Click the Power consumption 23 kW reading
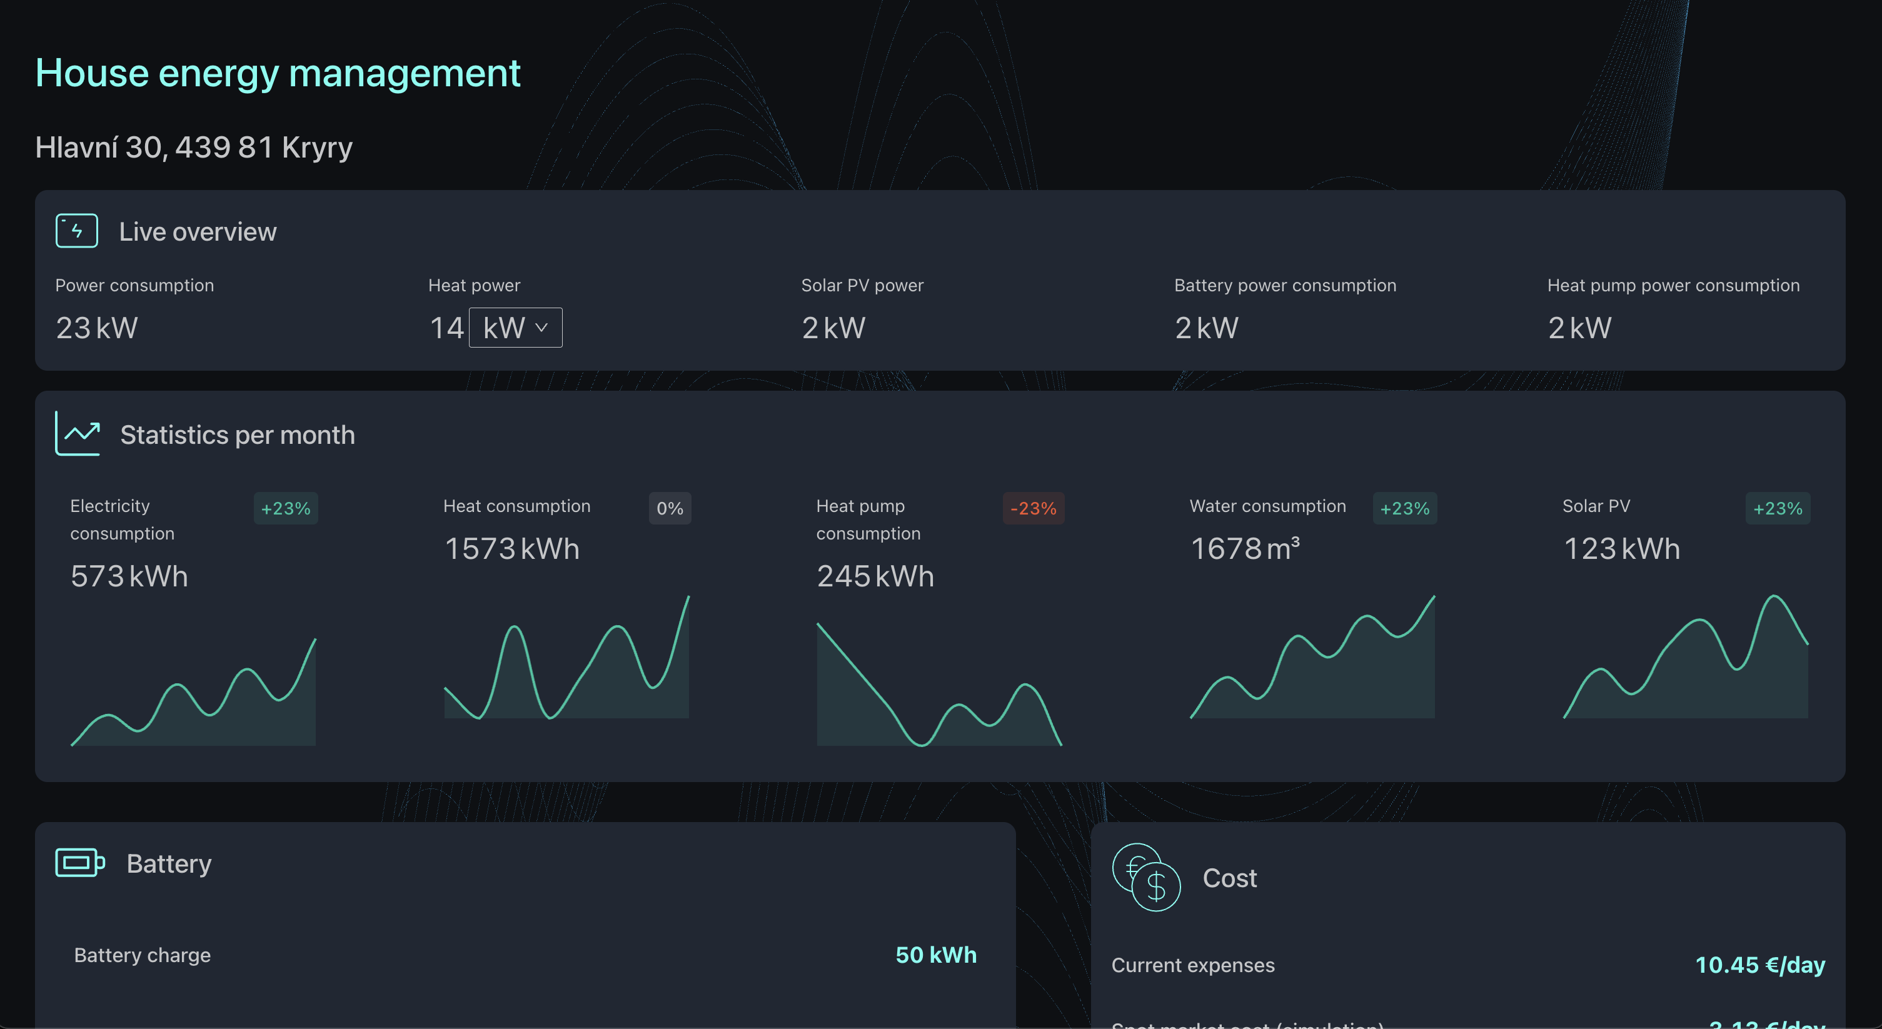Image resolution: width=1882 pixels, height=1029 pixels. pyautogui.click(x=96, y=328)
